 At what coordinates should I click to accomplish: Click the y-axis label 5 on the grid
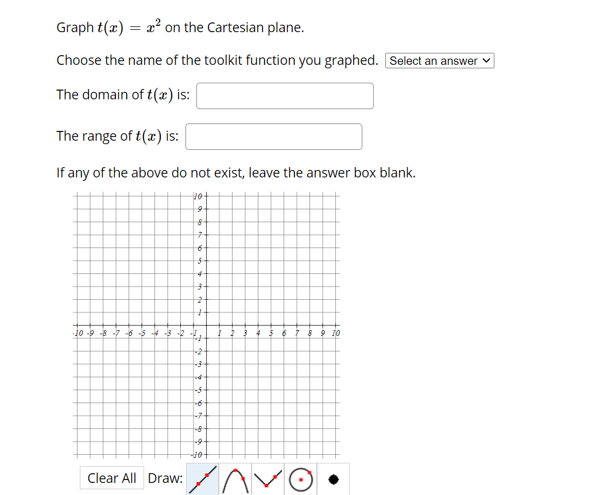point(199,261)
